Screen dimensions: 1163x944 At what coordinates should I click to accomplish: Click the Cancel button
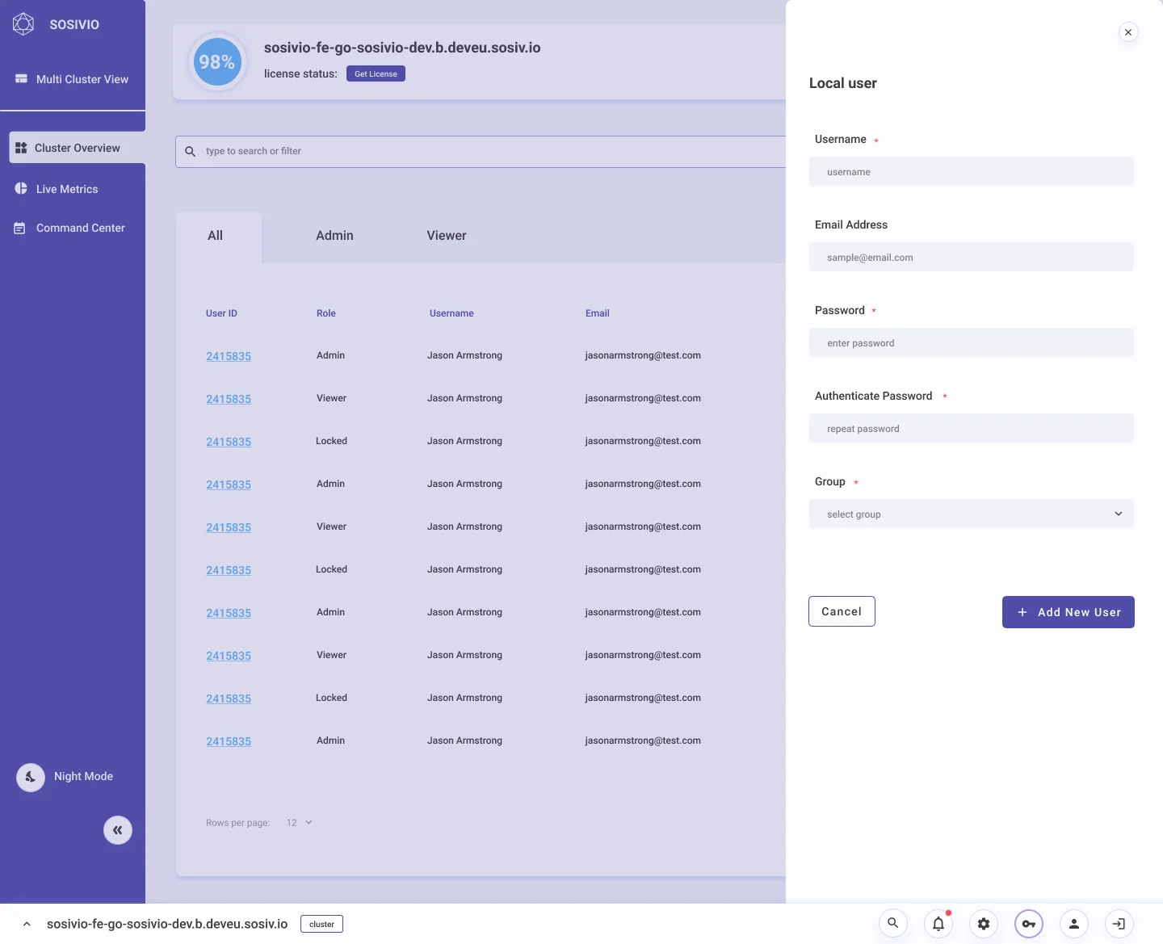click(842, 611)
